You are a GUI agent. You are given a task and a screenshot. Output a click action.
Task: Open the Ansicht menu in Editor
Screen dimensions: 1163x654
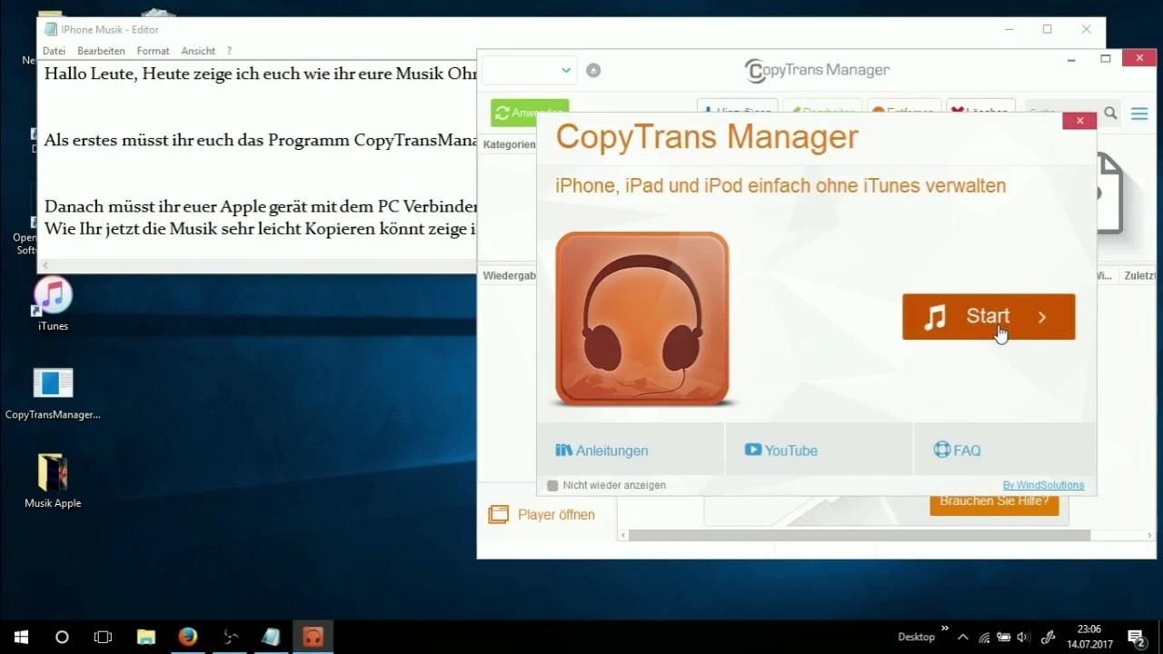[x=198, y=51]
